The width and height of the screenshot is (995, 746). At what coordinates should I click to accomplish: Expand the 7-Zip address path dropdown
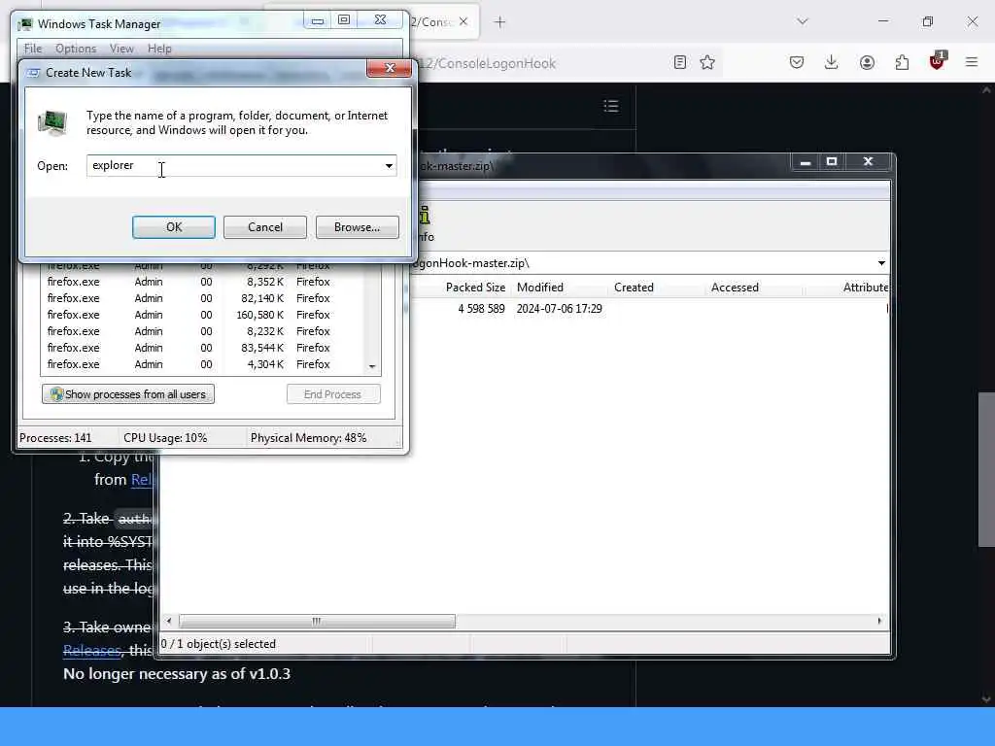(881, 262)
